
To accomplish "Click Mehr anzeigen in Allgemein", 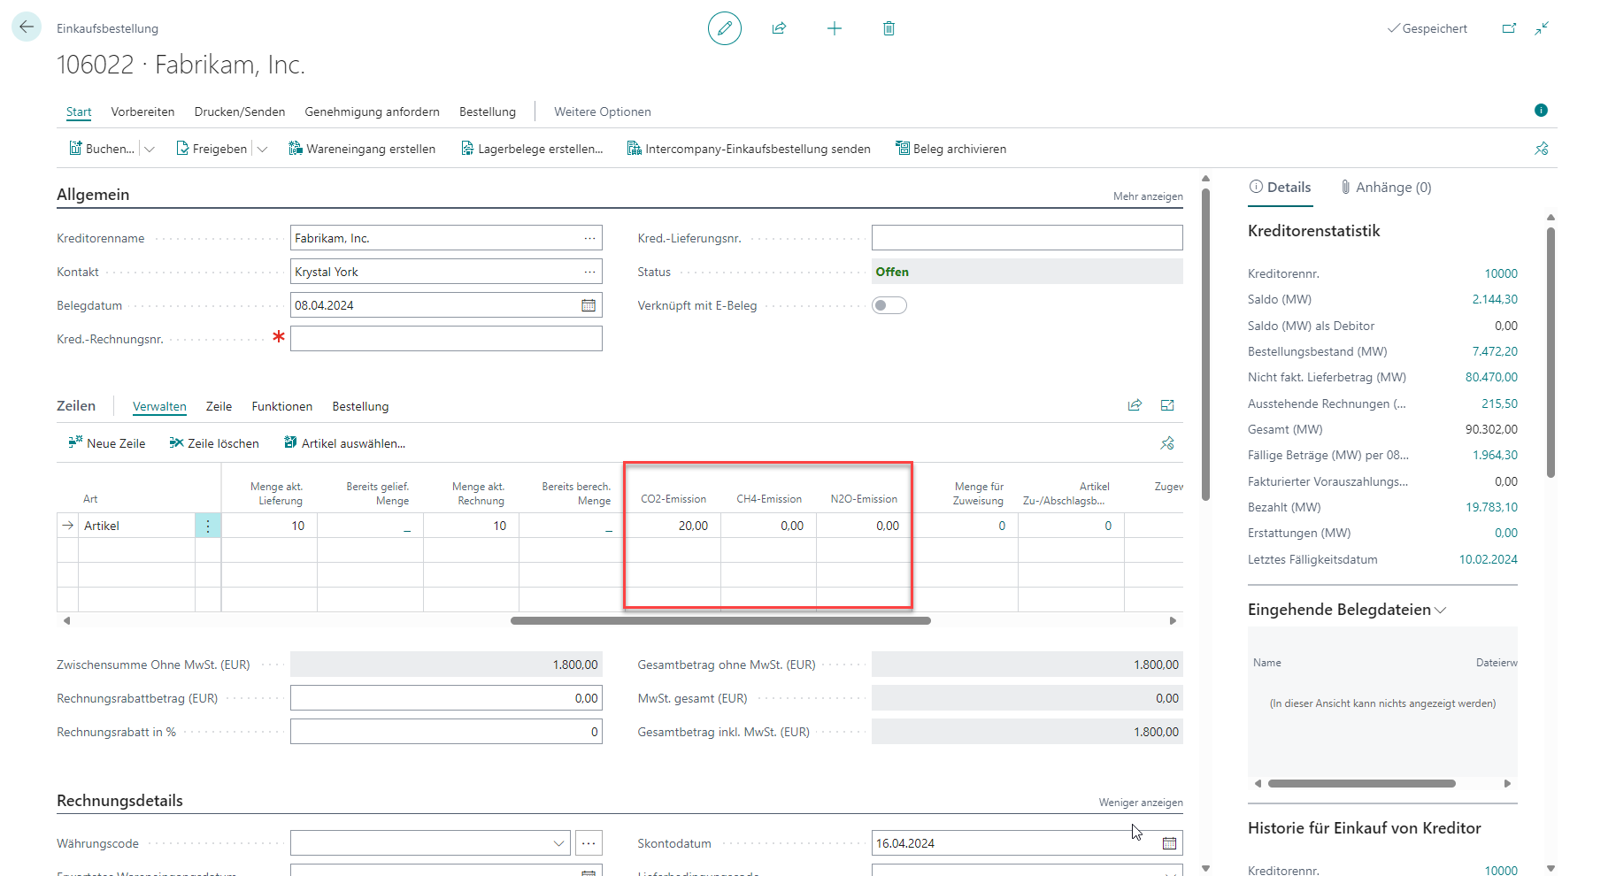I will click(1148, 196).
